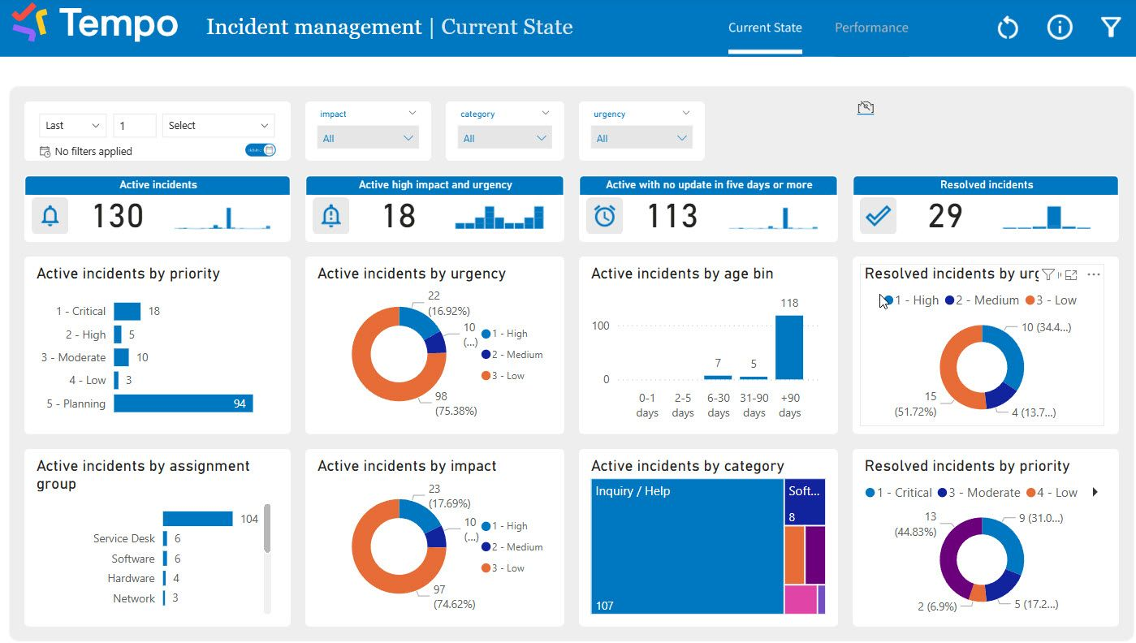The image size is (1136, 643).
Task: Click the bell icon on Active incidents card
Action: [50, 216]
